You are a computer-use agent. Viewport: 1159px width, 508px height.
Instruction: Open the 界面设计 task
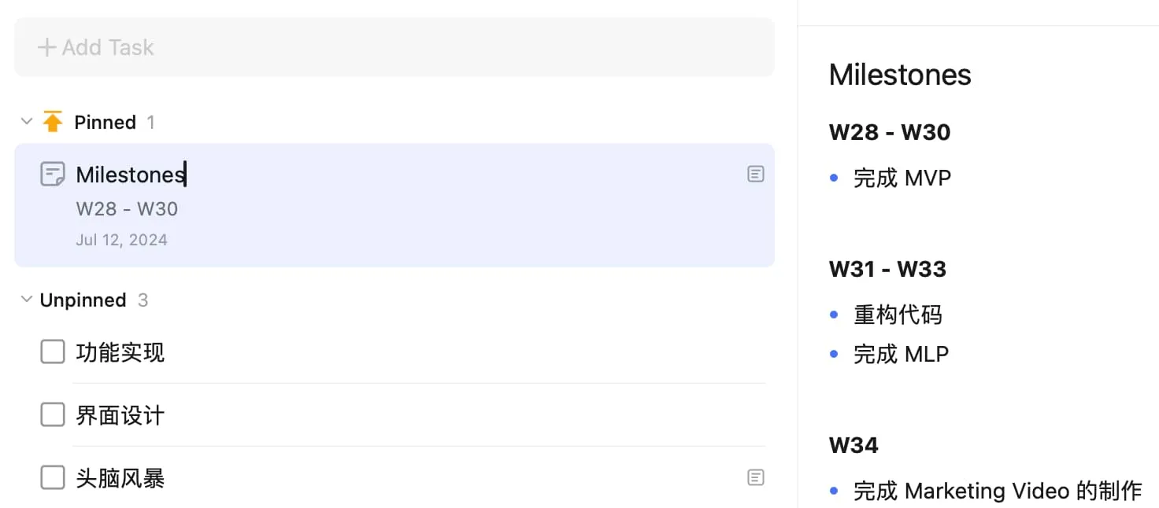click(120, 414)
